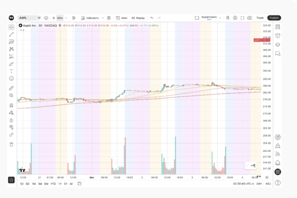Select the zoom in tool
This screenshot has width=297, height=198.
tap(11, 96)
